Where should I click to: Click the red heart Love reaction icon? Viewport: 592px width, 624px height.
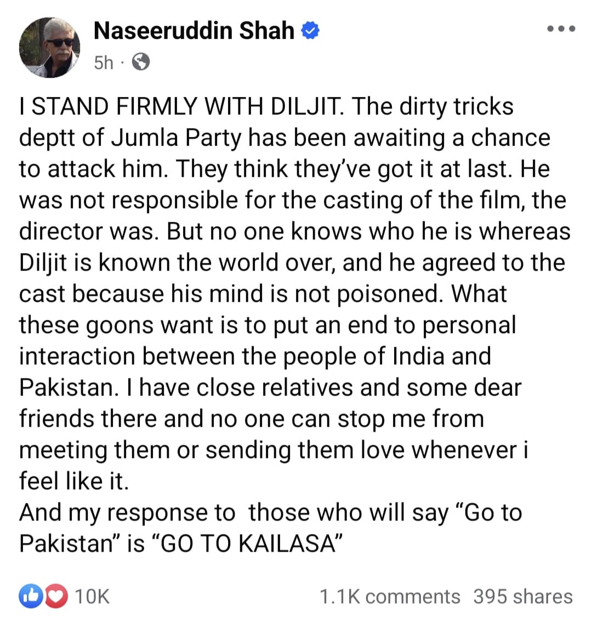[x=55, y=596]
